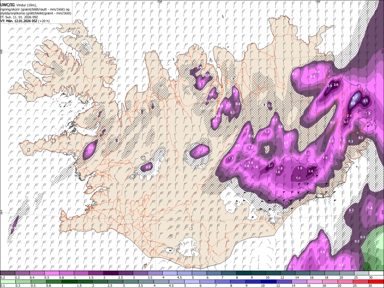The width and height of the screenshot is (384, 288).
Task: Click the 10 label in the lower legend row
Action: click(x=262, y=286)
